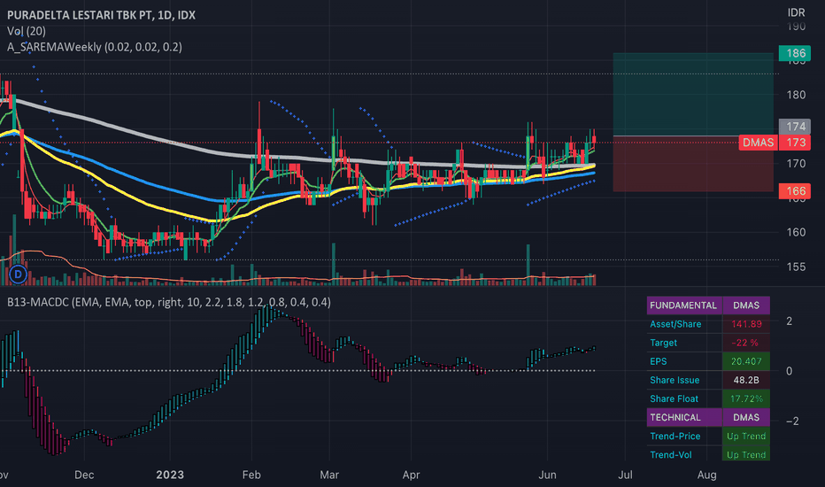Click the Mar label on time axis
The height and width of the screenshot is (487, 825).
pos(329,475)
